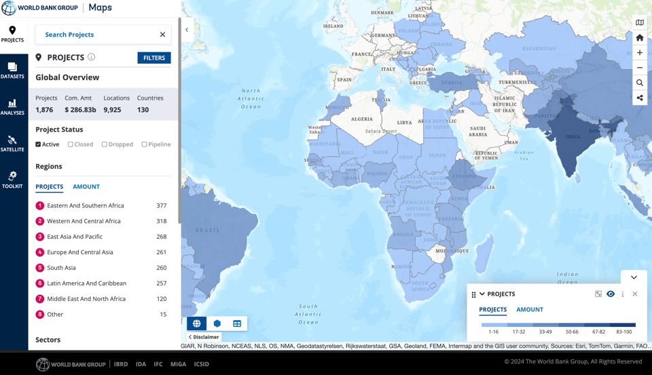Viewport: 652px width, 375px height.
Task: Click the map Home extent icon
Action: (x=640, y=38)
